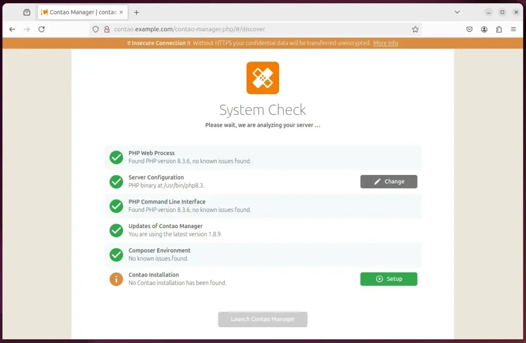Click 'PHP binary at /usr/bin/php8.3.' text
The image size is (526, 343).
(166, 185)
